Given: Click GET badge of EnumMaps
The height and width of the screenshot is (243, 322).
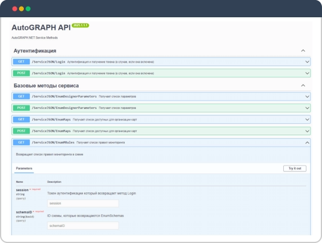Looking at the screenshot, I should (x=21, y=119).
